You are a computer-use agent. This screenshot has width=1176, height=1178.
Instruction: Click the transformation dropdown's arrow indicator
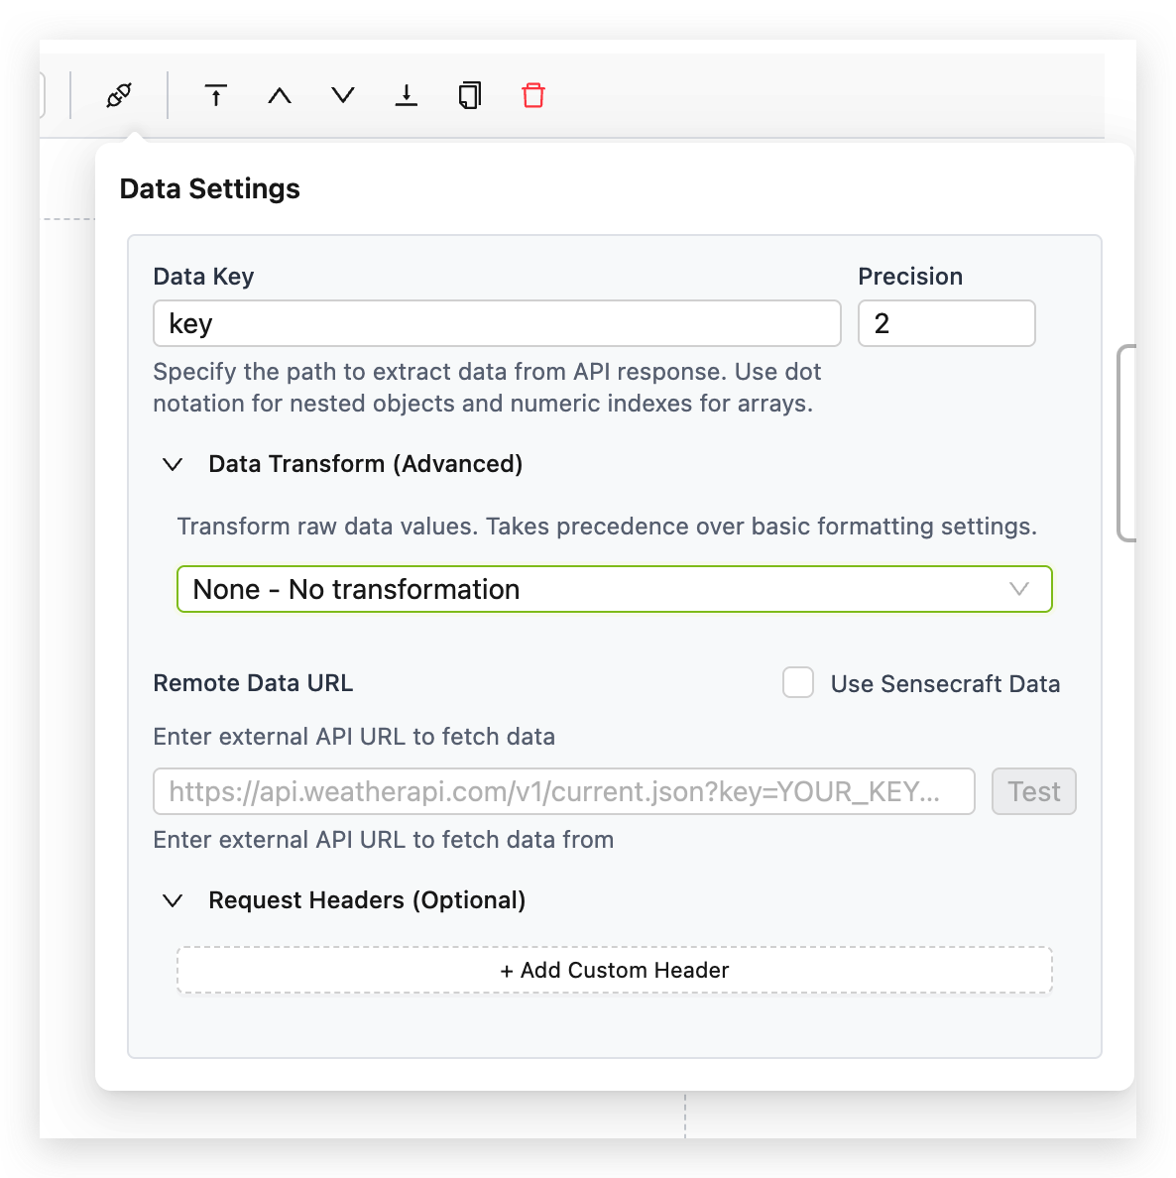[1018, 589]
